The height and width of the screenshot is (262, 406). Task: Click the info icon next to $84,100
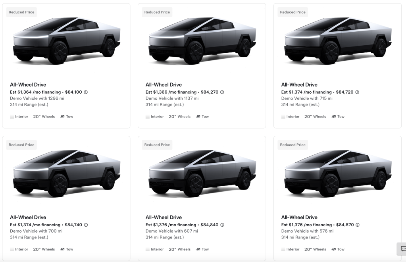86,92
